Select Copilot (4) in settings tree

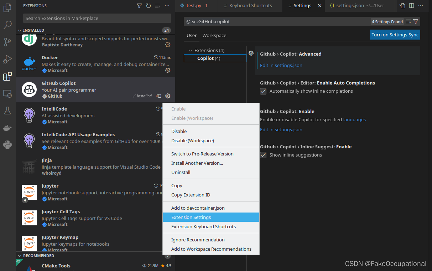[x=215, y=58]
